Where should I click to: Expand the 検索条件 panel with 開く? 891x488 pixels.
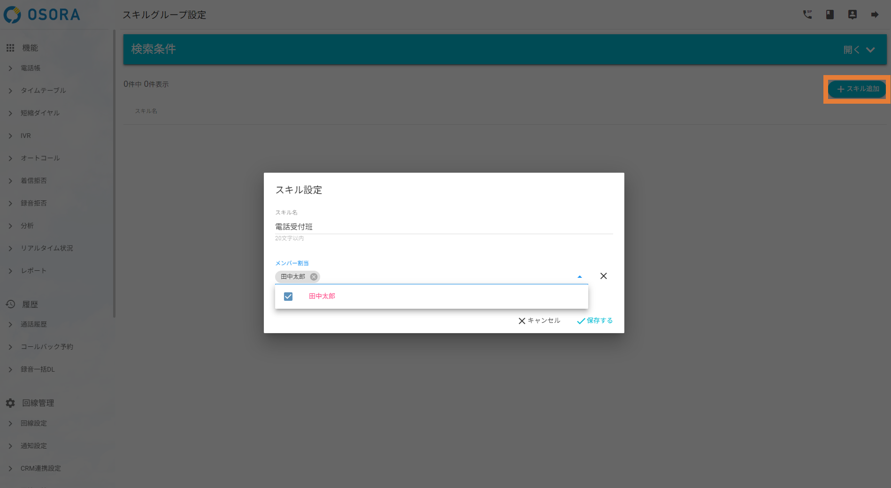[x=859, y=50]
